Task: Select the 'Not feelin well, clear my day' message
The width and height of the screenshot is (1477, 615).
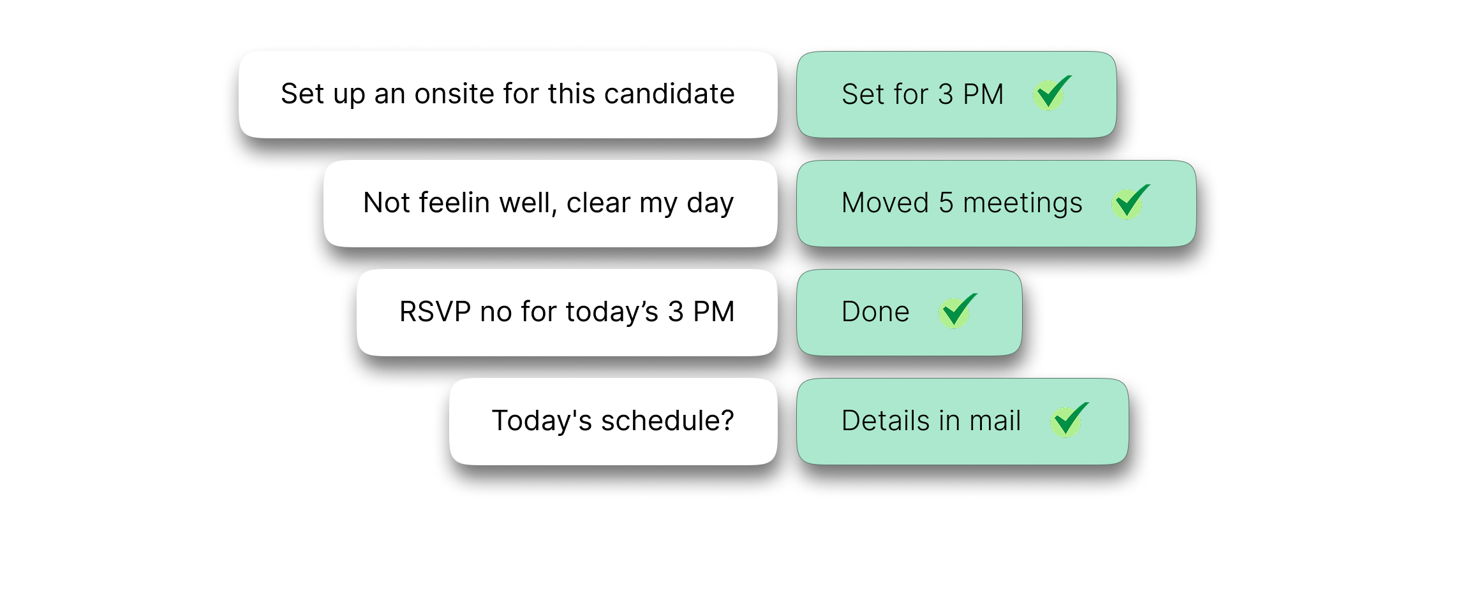Action: [x=550, y=203]
